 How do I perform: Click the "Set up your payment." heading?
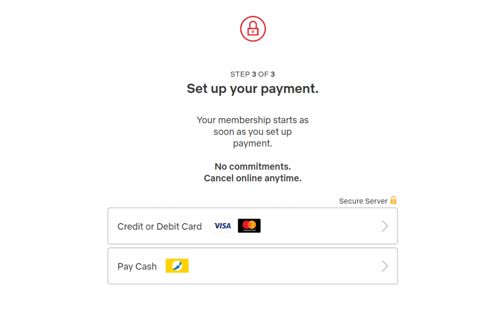pos(253,89)
